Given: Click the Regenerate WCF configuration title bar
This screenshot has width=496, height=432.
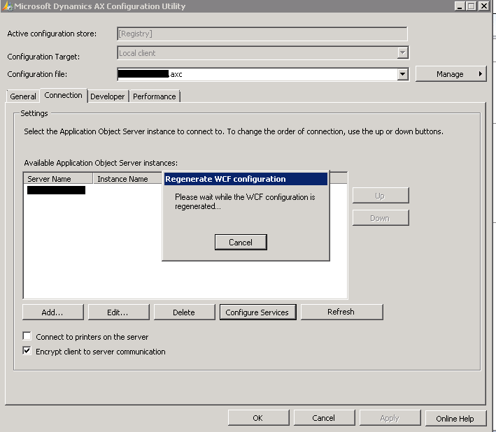Looking at the screenshot, I should [246, 179].
